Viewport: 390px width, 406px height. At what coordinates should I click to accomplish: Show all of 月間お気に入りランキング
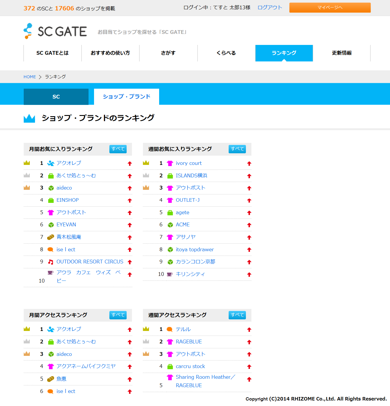[x=118, y=149]
